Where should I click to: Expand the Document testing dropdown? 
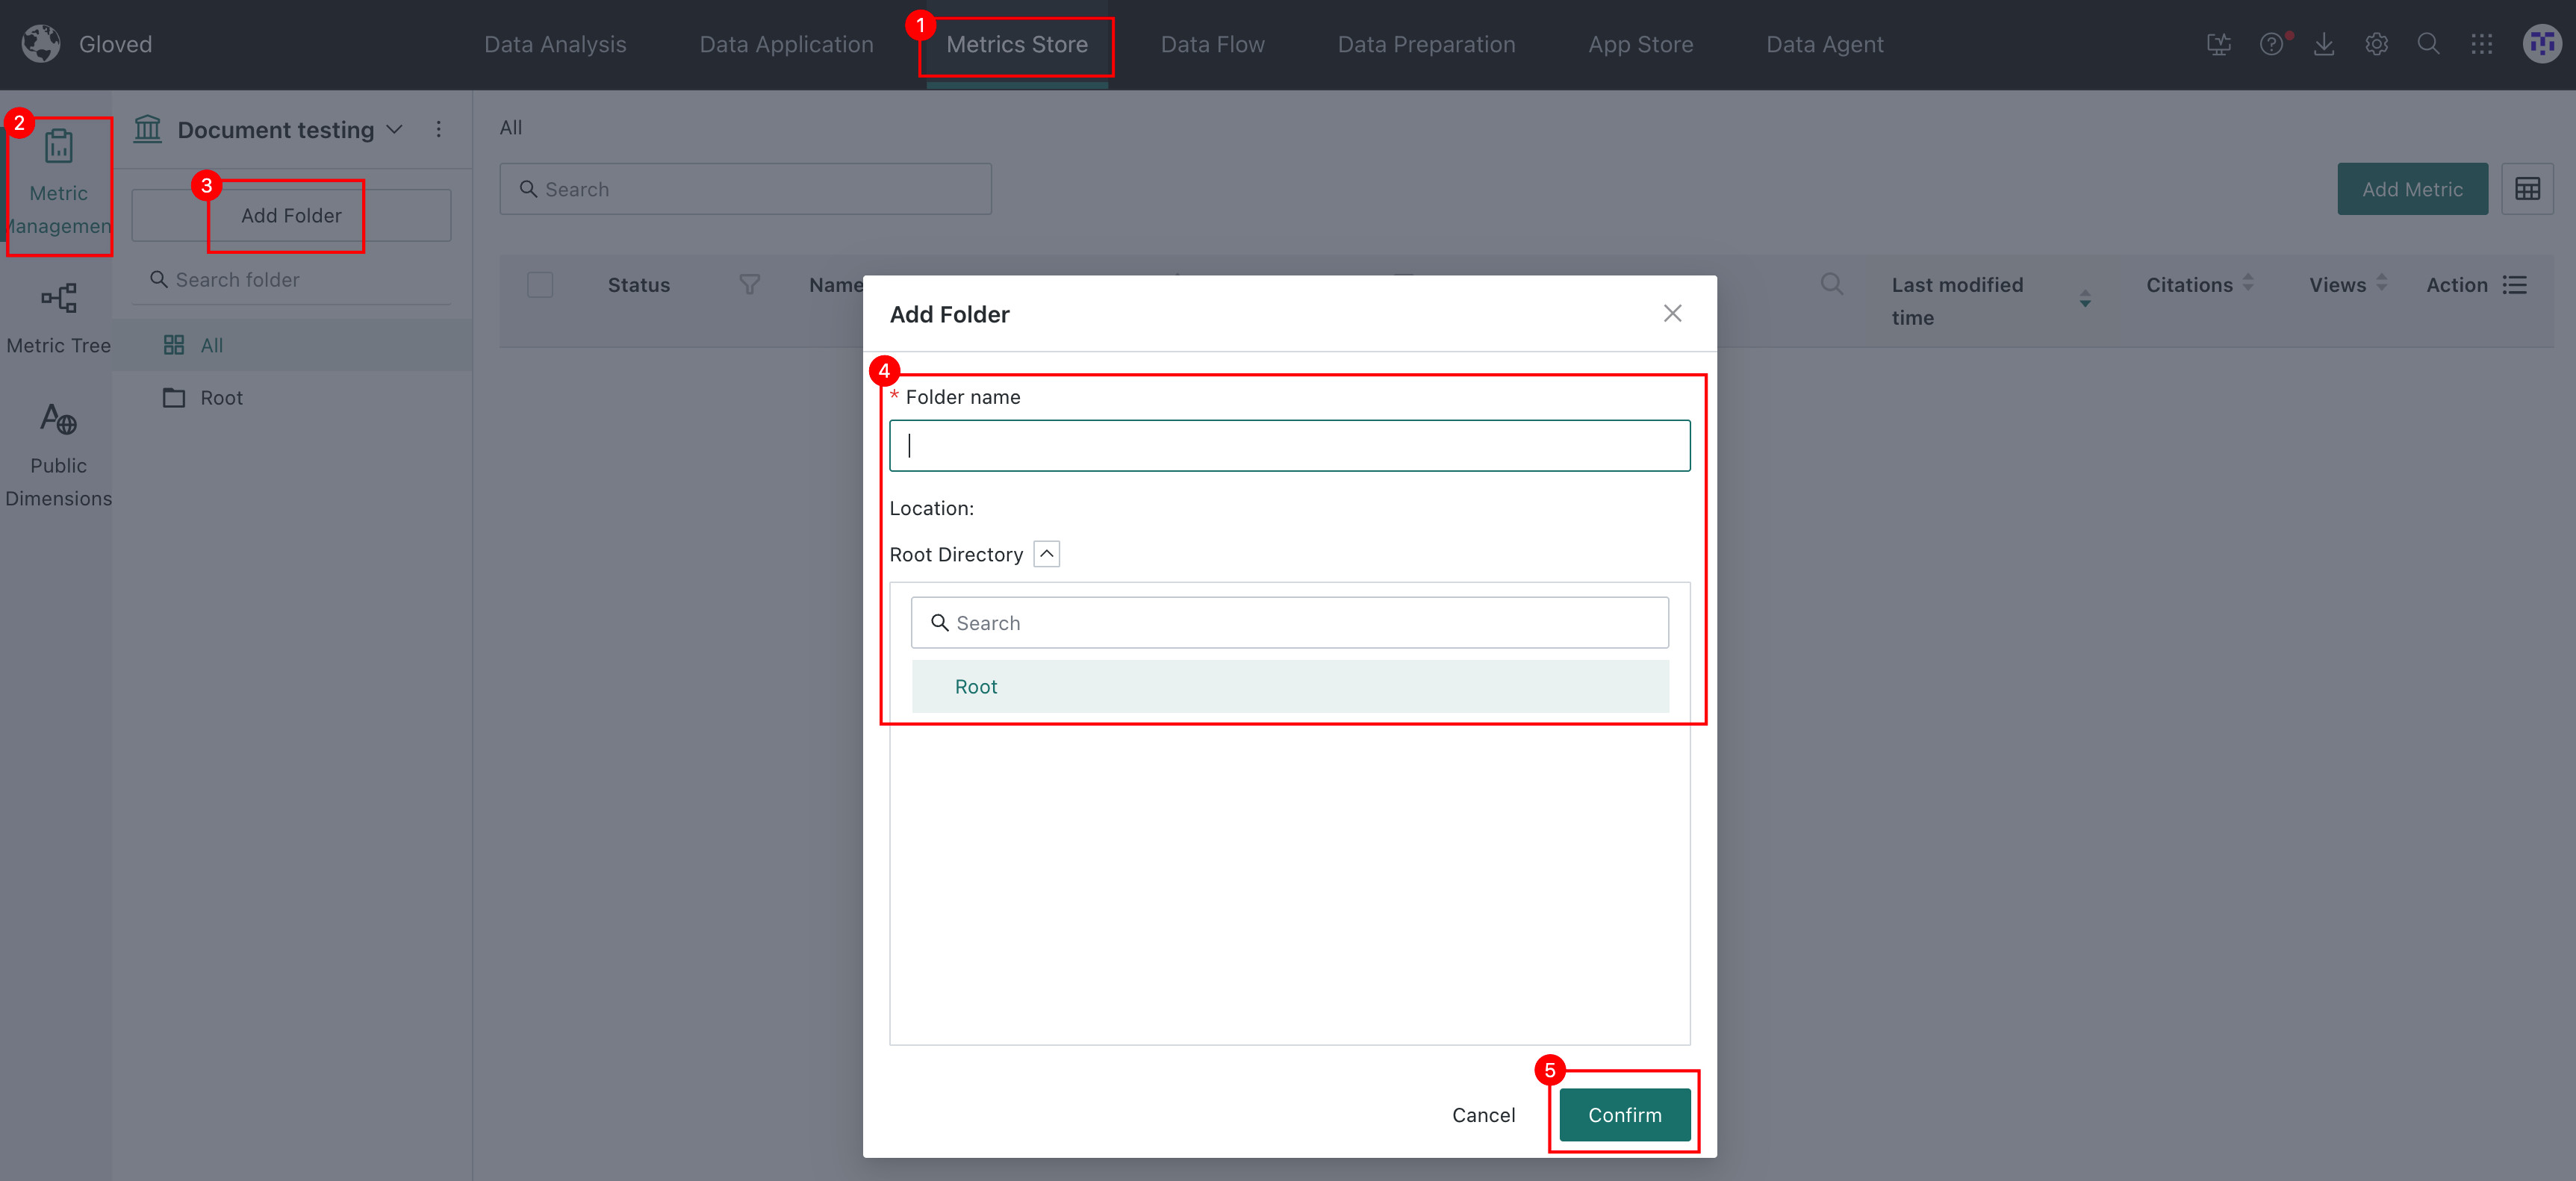pos(394,130)
